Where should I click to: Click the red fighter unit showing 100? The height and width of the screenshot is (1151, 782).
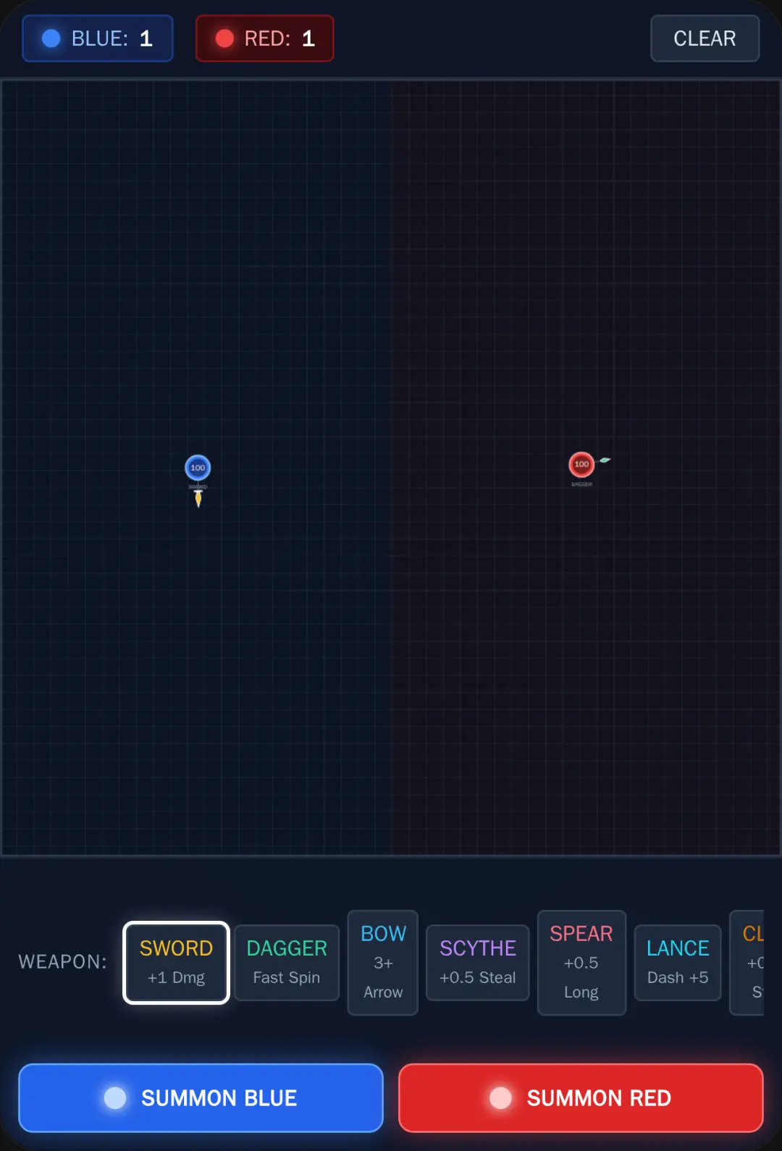point(581,464)
